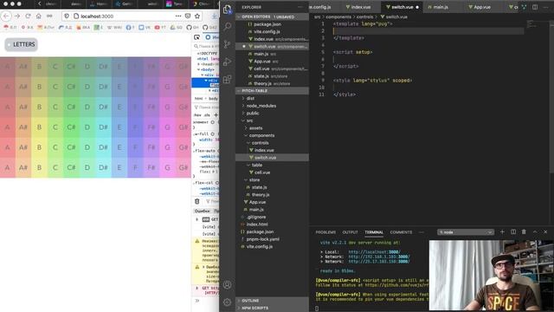The width and height of the screenshot is (554, 312).
Task: Open the COMMENTS panel tab
Action: (401, 232)
